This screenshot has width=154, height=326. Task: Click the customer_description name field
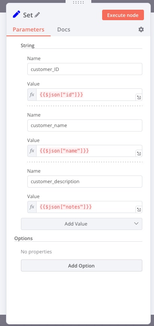[85, 182]
